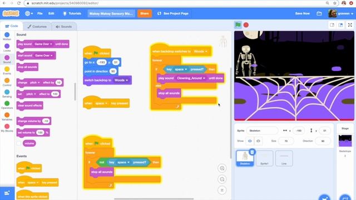
Task: Select the Operators block category
Action: tap(7, 105)
